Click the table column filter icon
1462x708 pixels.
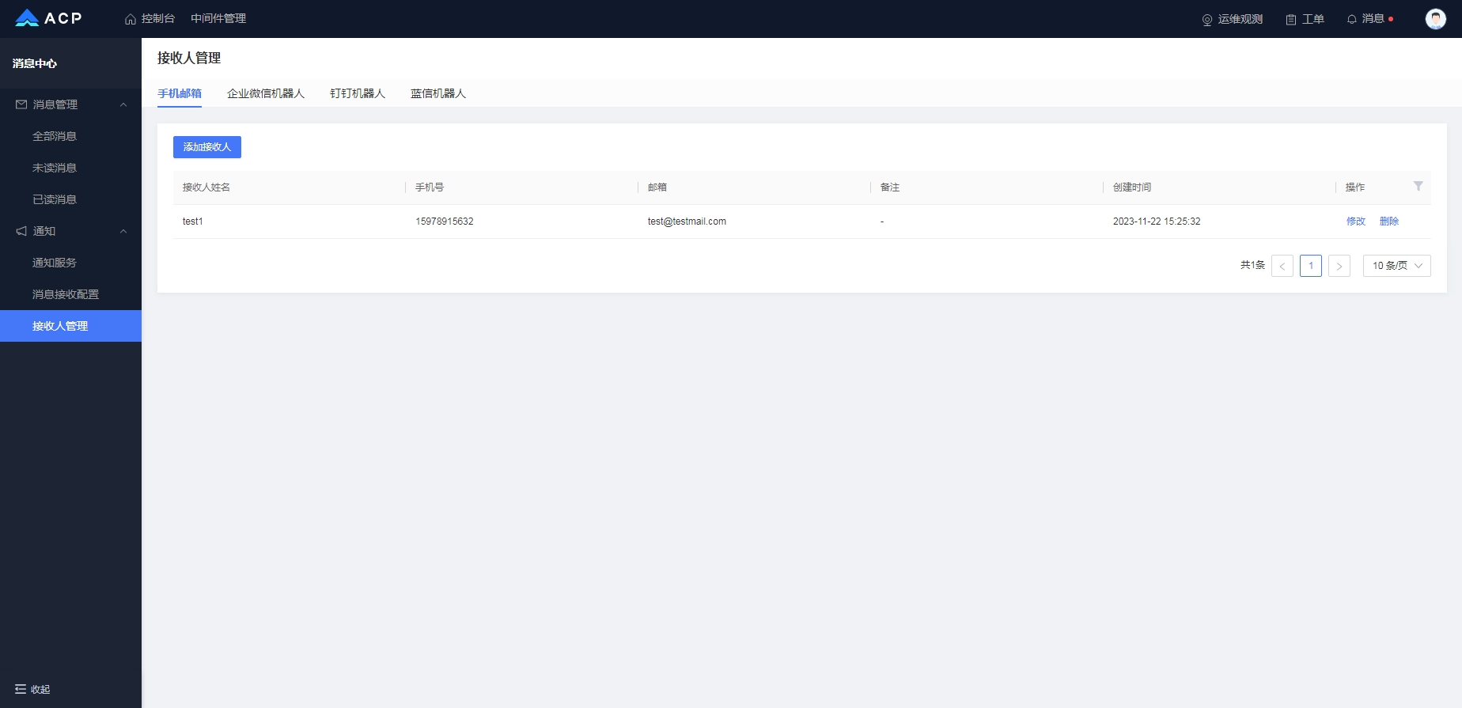pos(1418,186)
